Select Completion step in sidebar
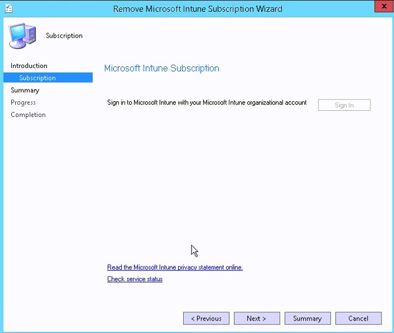This screenshot has height=333, width=394. [28, 115]
